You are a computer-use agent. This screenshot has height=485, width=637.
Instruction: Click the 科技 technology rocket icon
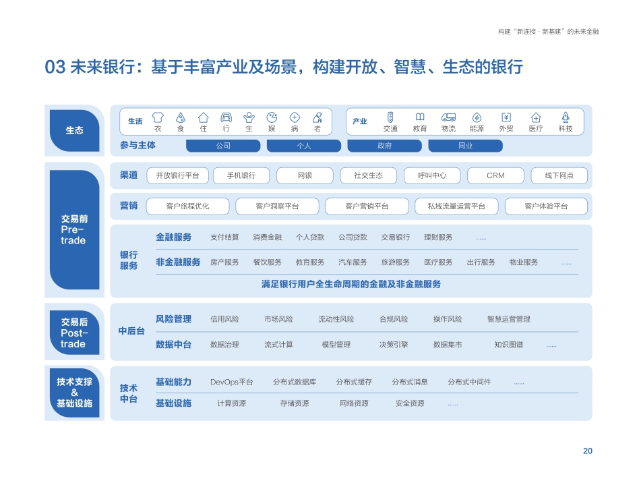pos(565,116)
